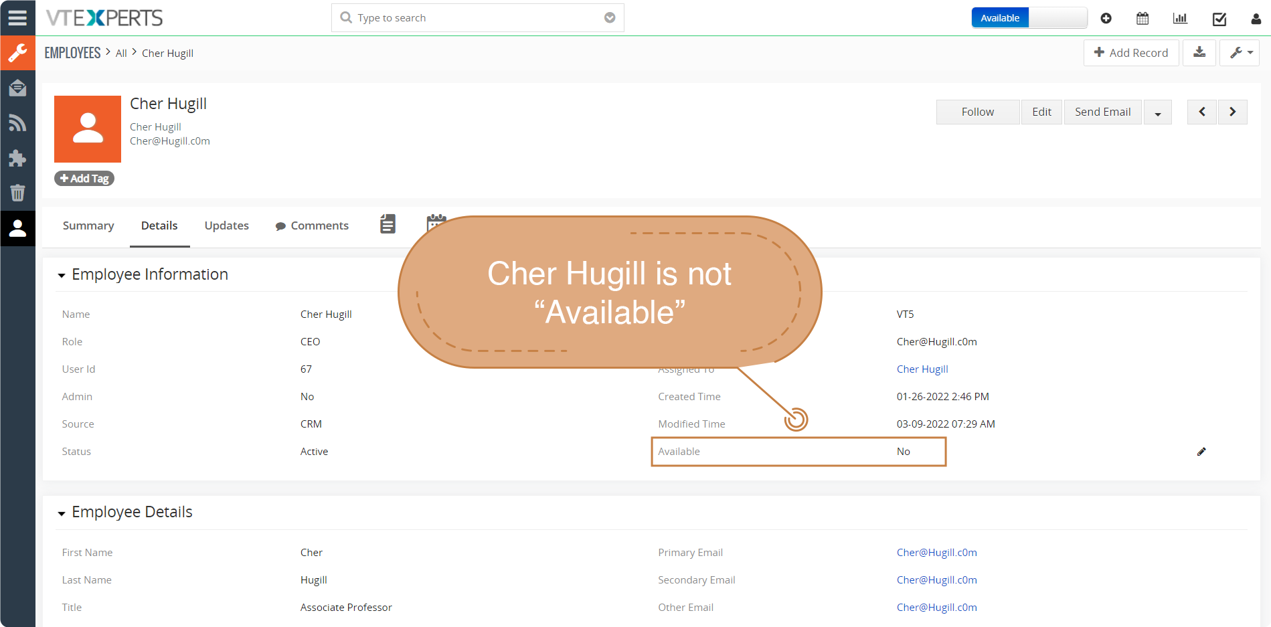
Task: Open the module wrench settings dropdown
Action: click(1240, 52)
